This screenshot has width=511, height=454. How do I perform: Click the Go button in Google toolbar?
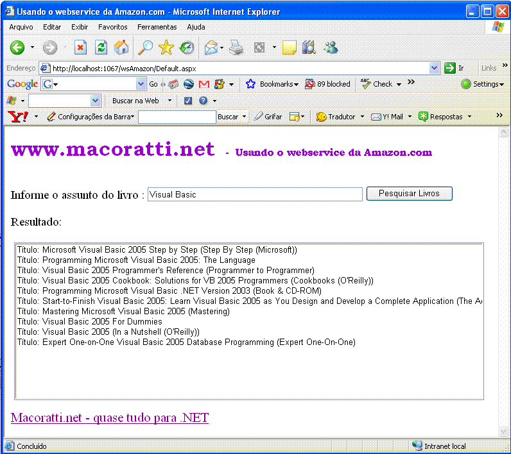tap(153, 84)
